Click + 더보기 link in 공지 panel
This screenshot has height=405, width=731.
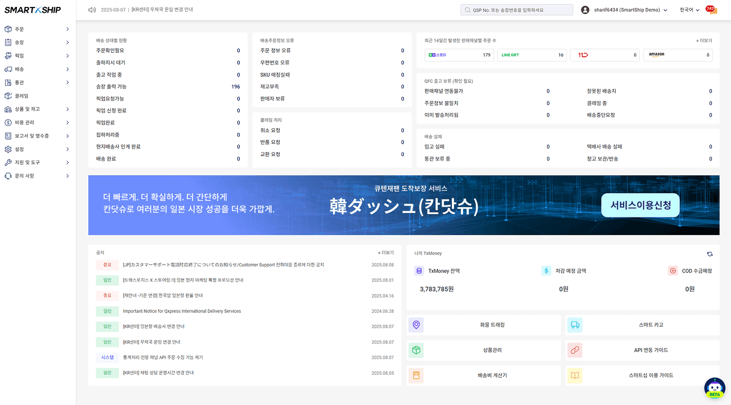(386, 253)
